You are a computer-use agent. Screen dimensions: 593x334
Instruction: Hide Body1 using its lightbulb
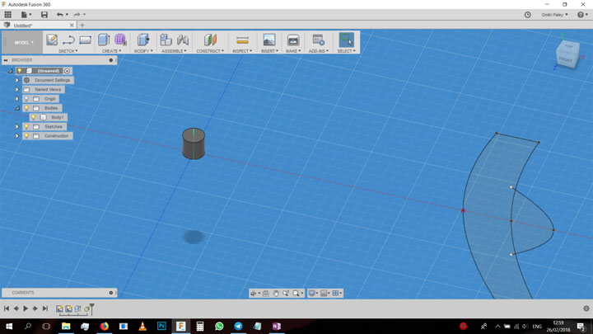(x=33, y=117)
